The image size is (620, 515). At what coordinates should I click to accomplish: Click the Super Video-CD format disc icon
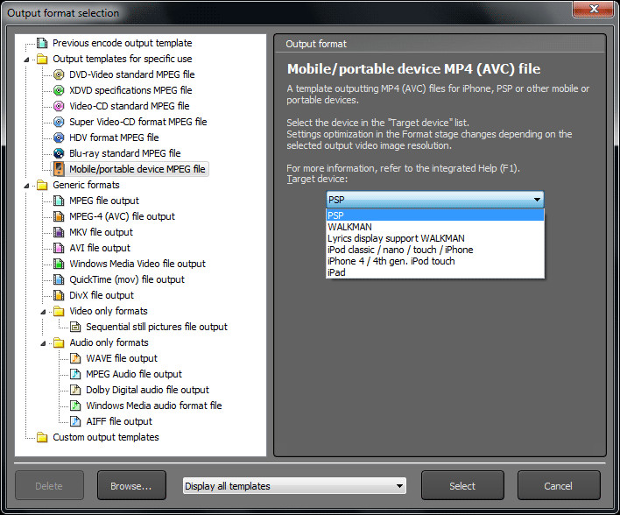(59, 122)
